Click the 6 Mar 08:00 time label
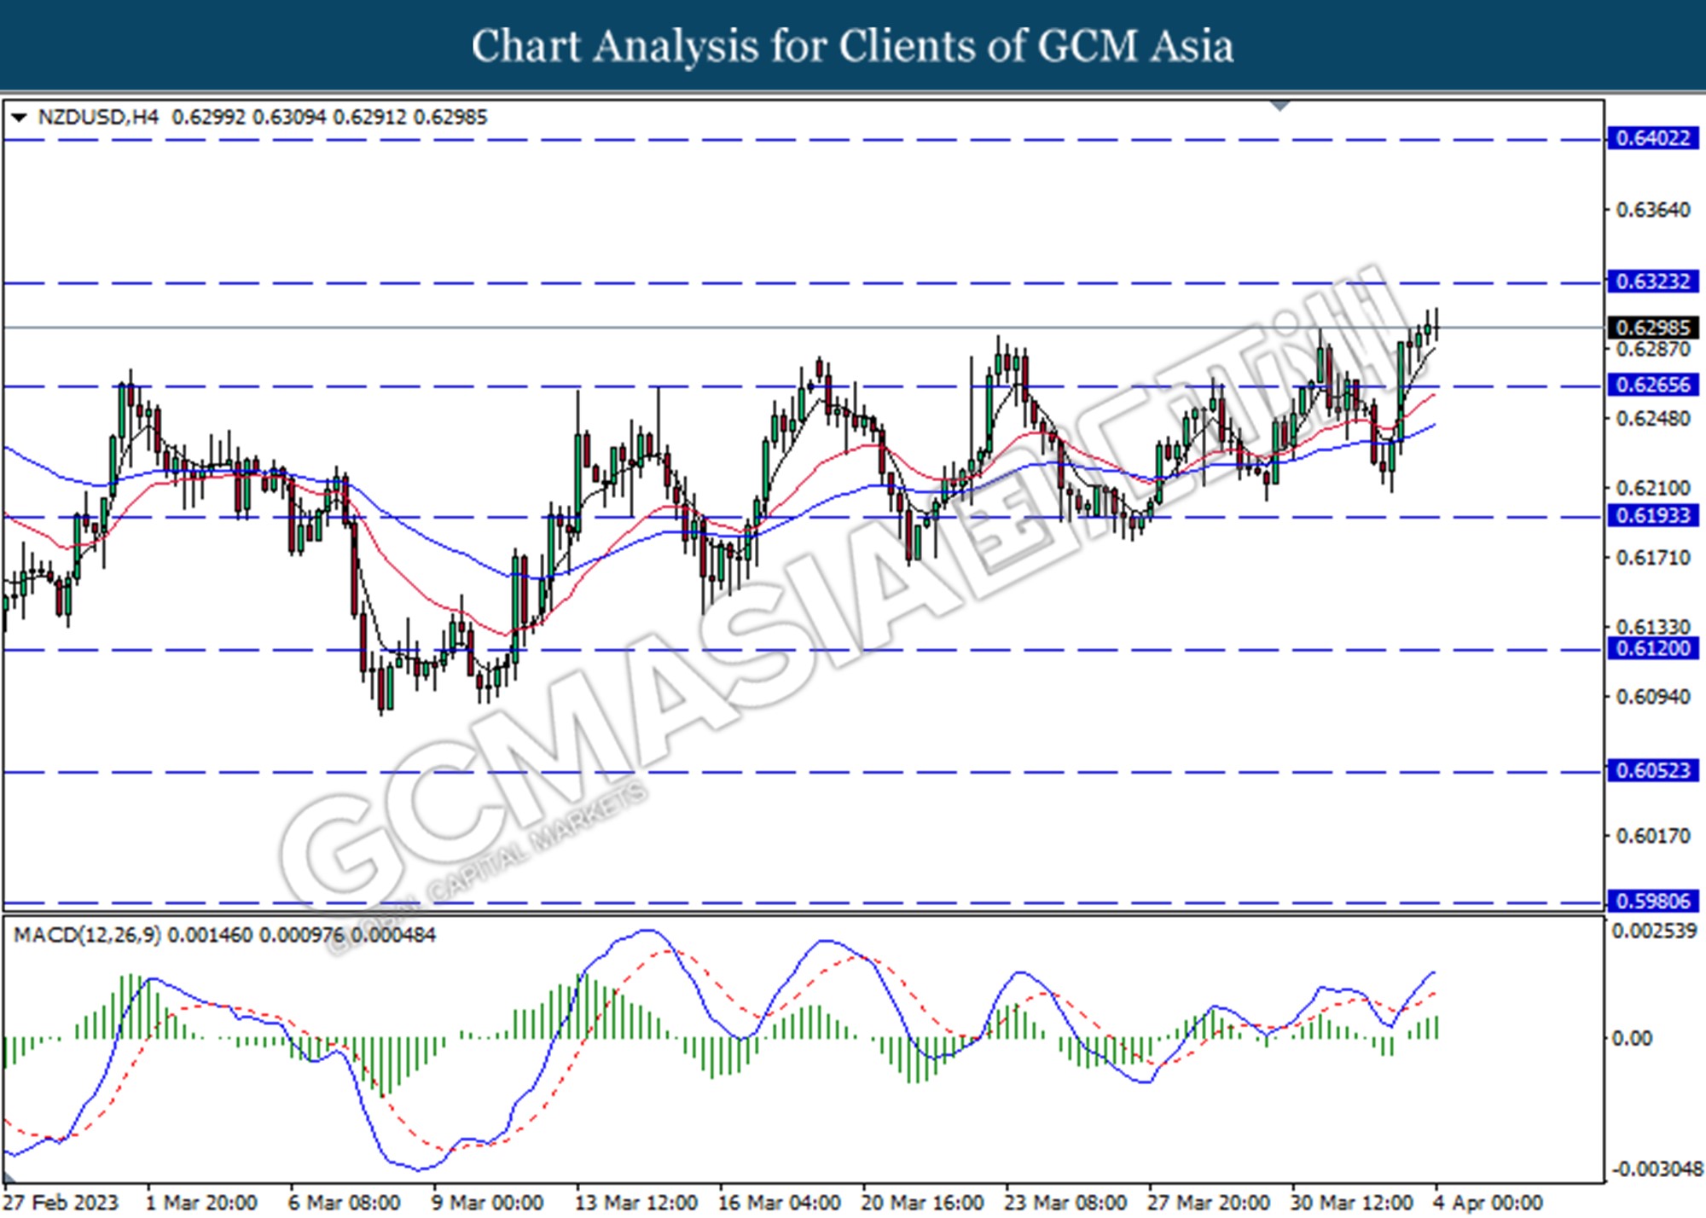Viewport: 1706px width, 1218px height. pos(345,1203)
